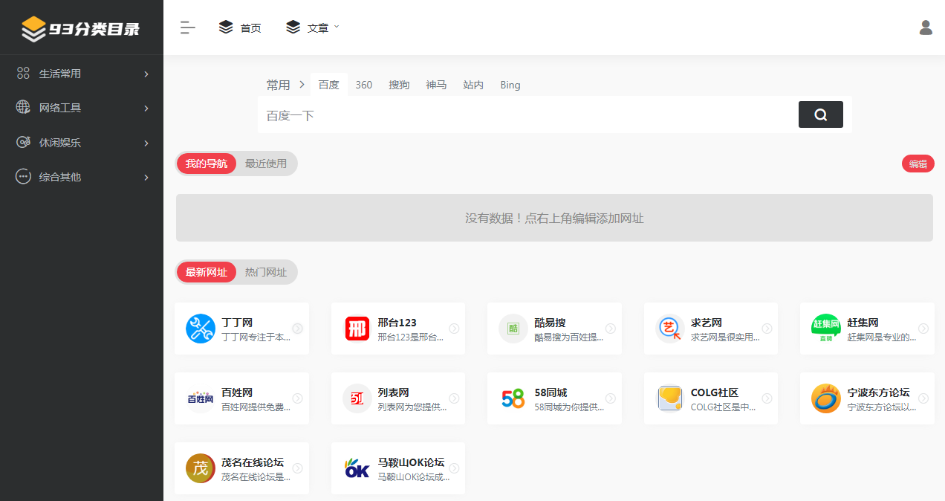The image size is (945, 501).
Task: Click the 58同城 colorful icon
Action: 513,398
